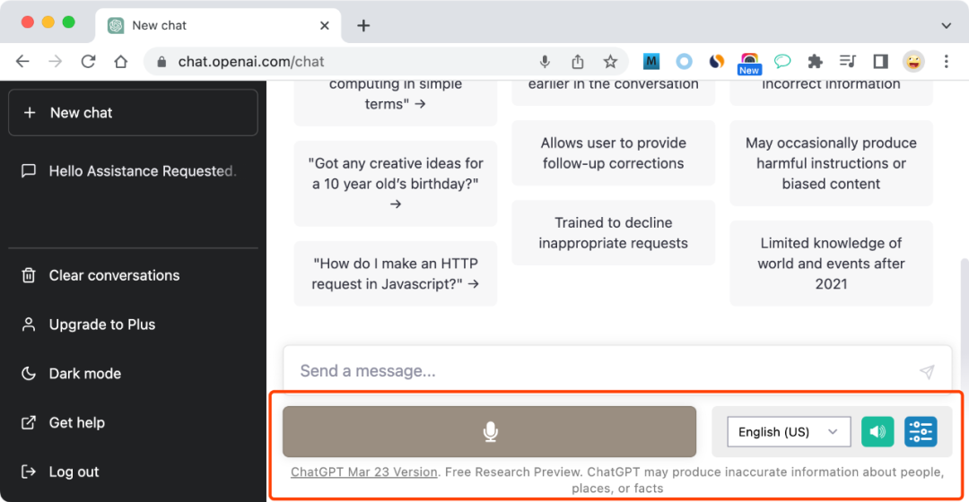Open the English (US) language dropdown
The image size is (969, 502).
pyautogui.click(x=789, y=431)
